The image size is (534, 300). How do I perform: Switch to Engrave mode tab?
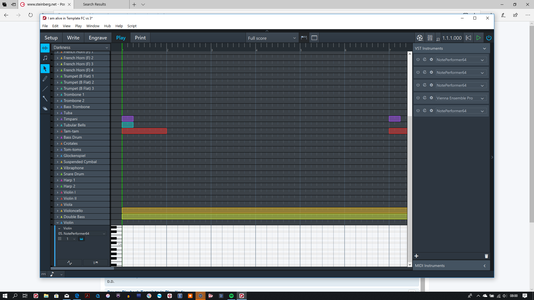tap(98, 38)
